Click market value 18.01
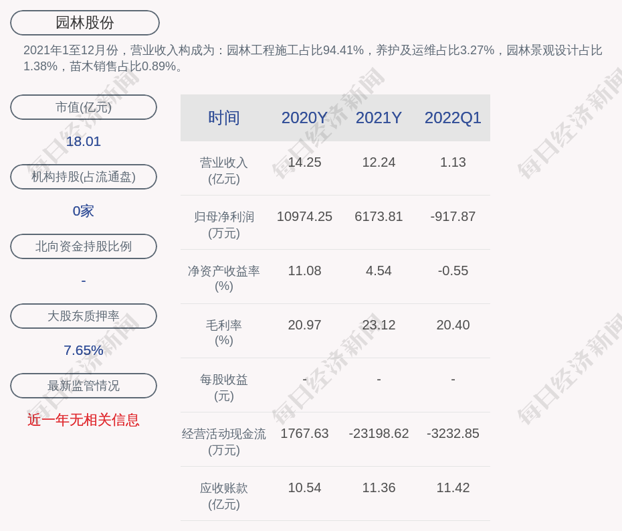The image size is (622, 531). [84, 141]
